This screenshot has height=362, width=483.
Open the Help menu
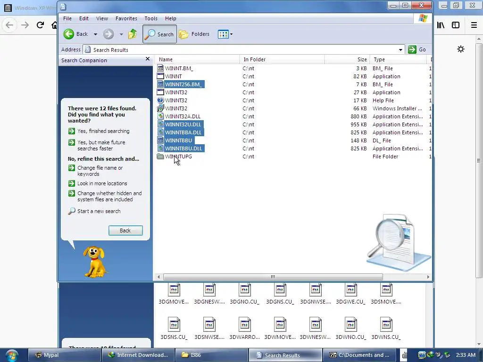tap(170, 18)
